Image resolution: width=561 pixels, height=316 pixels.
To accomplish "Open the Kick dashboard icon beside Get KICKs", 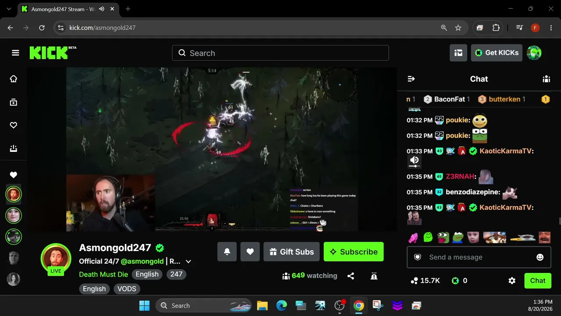I will [458, 53].
